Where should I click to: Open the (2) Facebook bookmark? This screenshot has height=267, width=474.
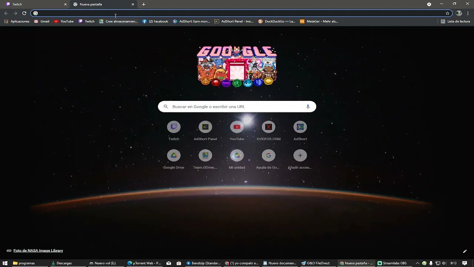[155, 21]
